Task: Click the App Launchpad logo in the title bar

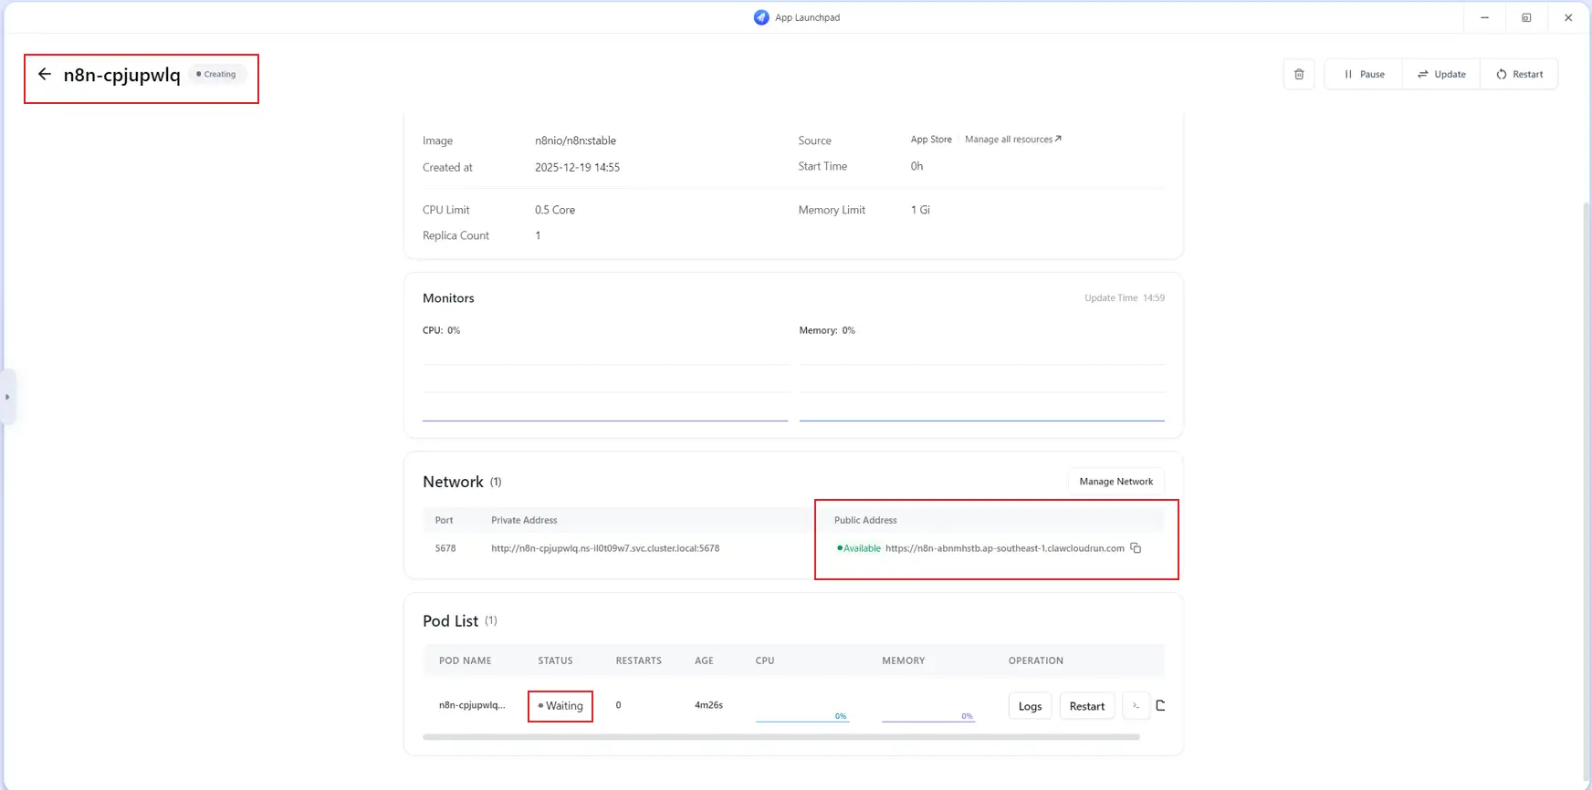Action: click(761, 17)
